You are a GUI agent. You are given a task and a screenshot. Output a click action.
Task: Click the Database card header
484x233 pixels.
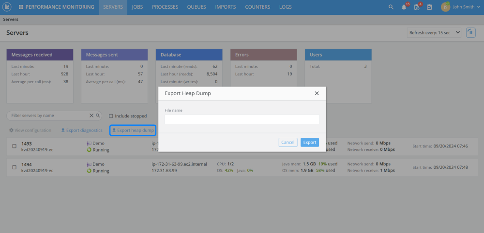[x=189, y=55]
